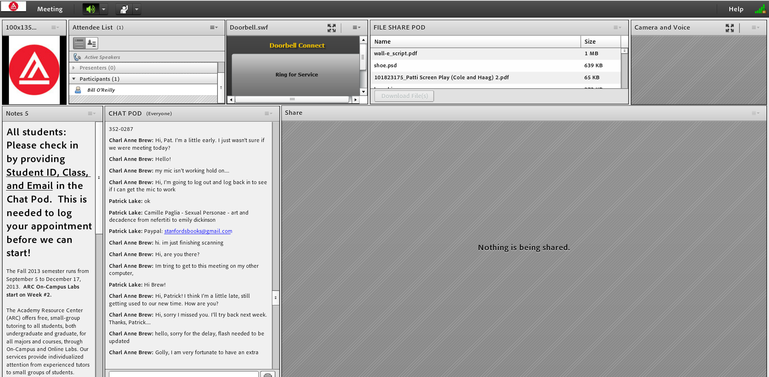Click the Adobe Connect logo in the top bar
769x377 pixels.
(x=14, y=6)
